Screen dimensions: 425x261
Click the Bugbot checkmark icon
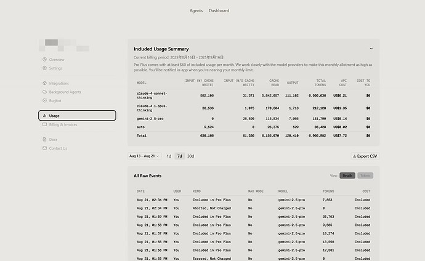[x=44, y=100]
